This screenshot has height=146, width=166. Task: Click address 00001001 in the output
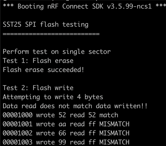click(x=18, y=124)
